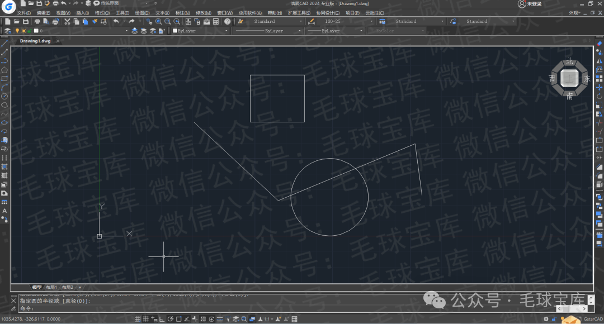The image size is (604, 324).
Task: Click the ViewCube top face 上
Action: click(569, 79)
